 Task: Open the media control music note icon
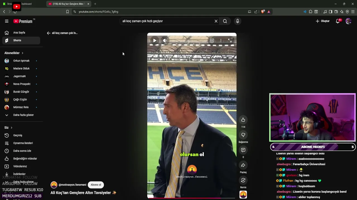pyautogui.click(x=325, y=12)
